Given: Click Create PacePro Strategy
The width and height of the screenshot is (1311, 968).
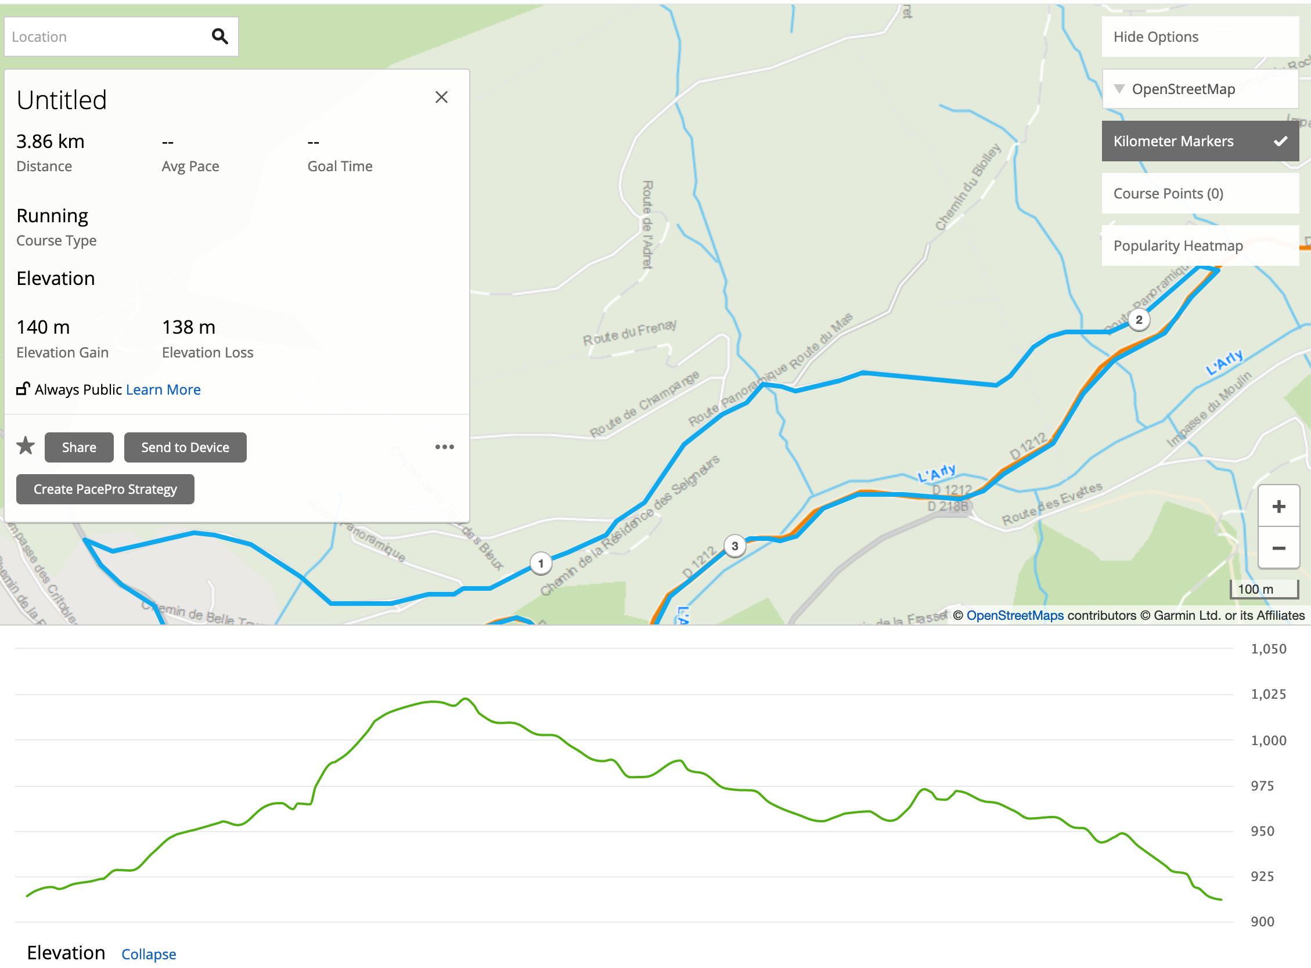Looking at the screenshot, I should point(105,489).
